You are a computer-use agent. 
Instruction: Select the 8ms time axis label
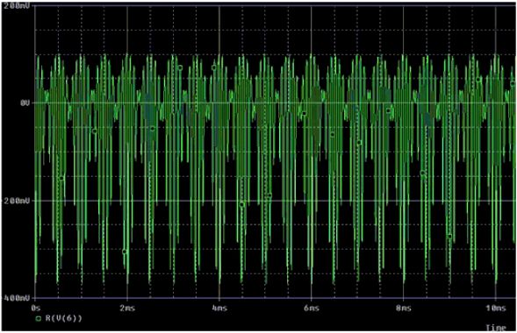[403, 308]
